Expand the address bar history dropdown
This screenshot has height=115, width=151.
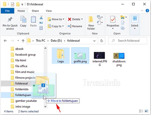(94, 41)
